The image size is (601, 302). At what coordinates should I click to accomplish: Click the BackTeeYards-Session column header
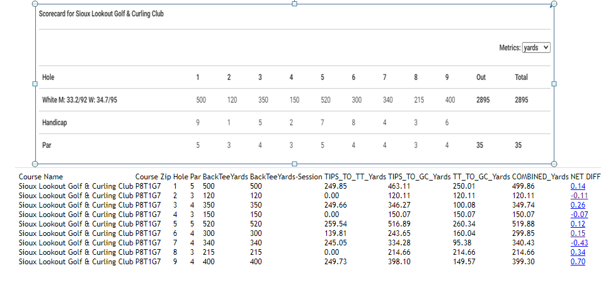[x=286, y=177]
